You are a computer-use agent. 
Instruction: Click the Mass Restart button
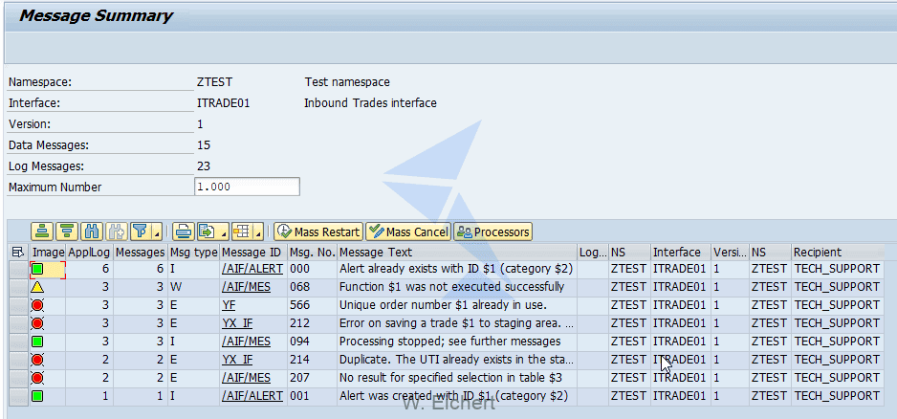pyautogui.click(x=318, y=232)
